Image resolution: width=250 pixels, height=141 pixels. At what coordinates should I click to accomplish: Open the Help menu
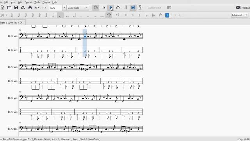[x=55, y=2]
